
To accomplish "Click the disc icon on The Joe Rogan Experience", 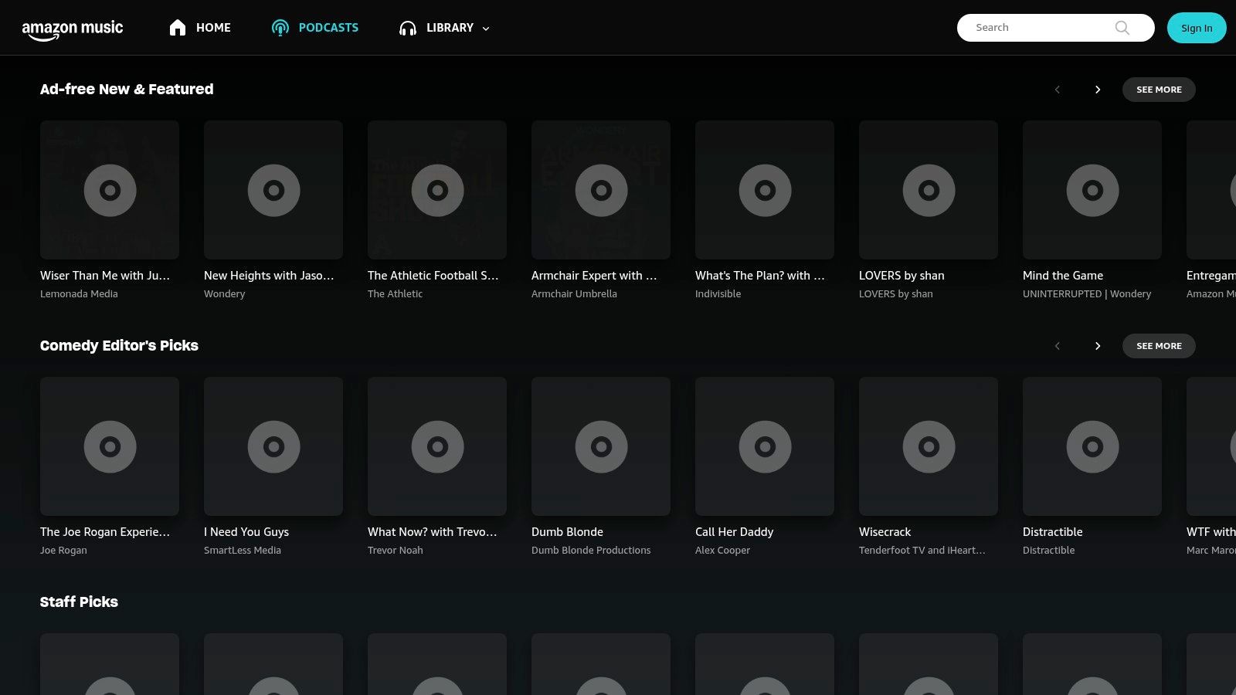I will tap(110, 446).
